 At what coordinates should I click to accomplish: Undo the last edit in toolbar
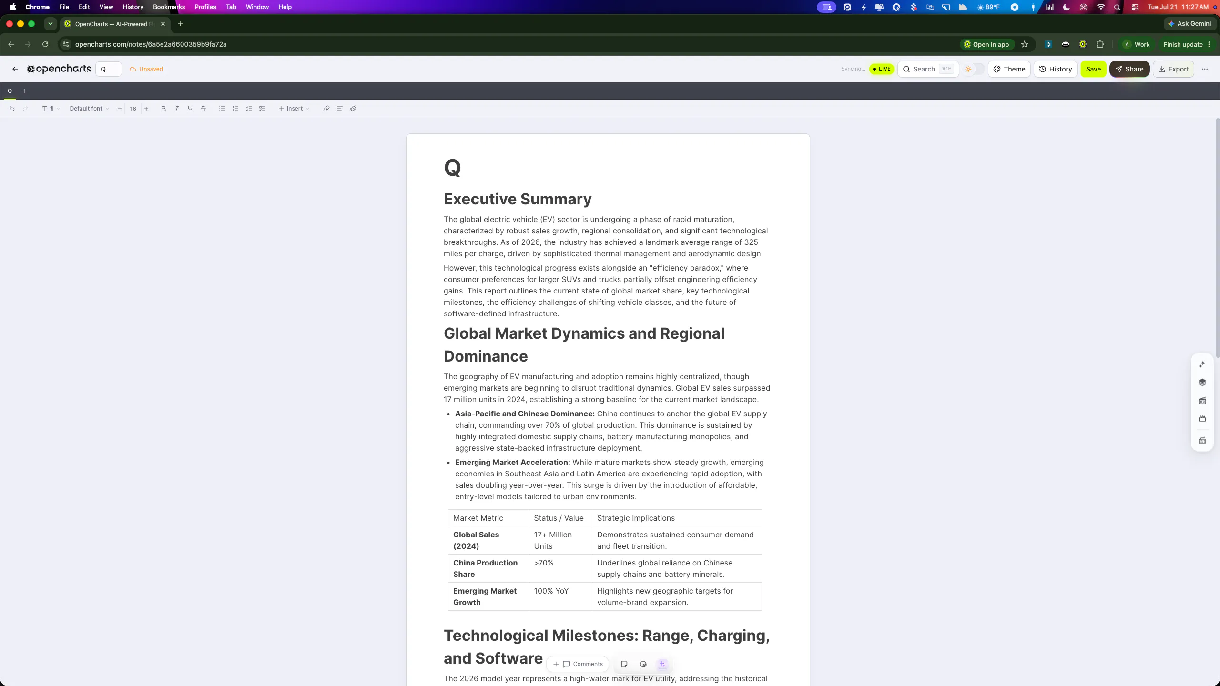[x=12, y=109]
